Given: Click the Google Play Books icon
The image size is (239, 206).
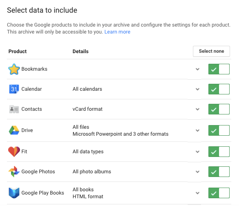Looking at the screenshot, I should click(14, 193).
